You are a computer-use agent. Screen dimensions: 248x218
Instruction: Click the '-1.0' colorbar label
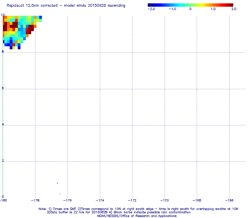[172, 9]
